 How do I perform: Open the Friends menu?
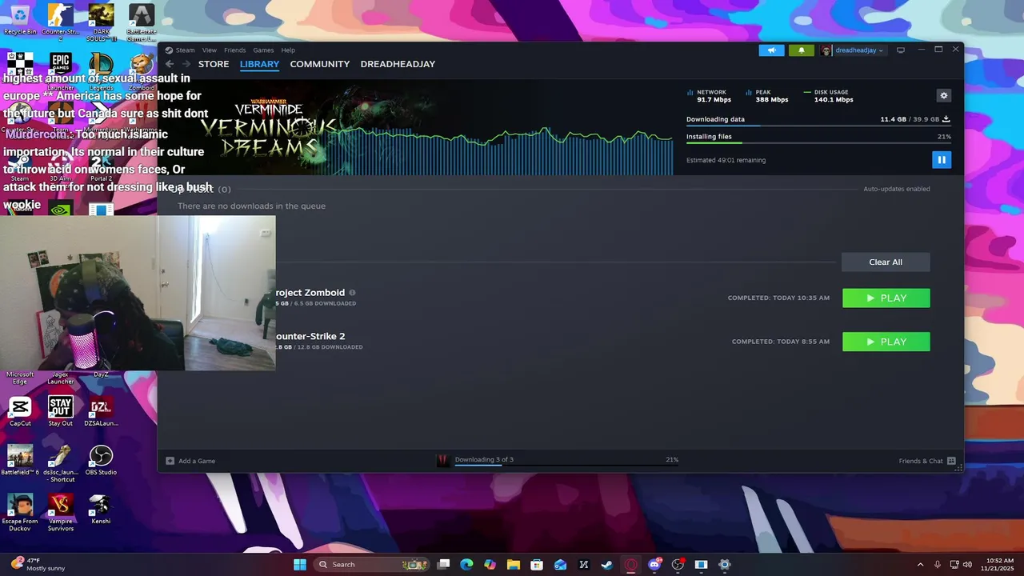tap(234, 50)
